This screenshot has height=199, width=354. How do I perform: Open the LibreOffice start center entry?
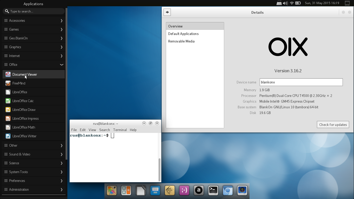coord(34,92)
